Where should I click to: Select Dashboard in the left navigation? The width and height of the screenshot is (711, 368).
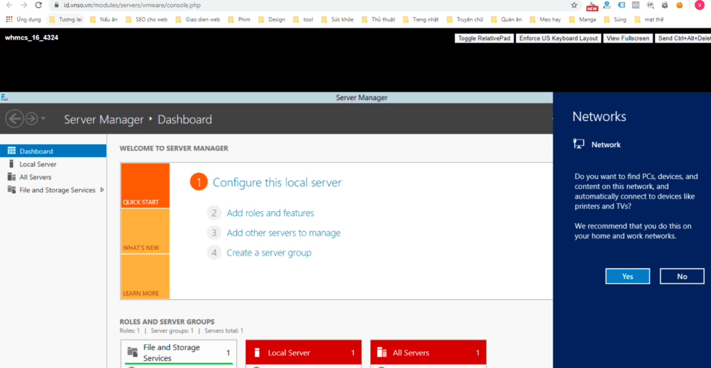[53, 151]
